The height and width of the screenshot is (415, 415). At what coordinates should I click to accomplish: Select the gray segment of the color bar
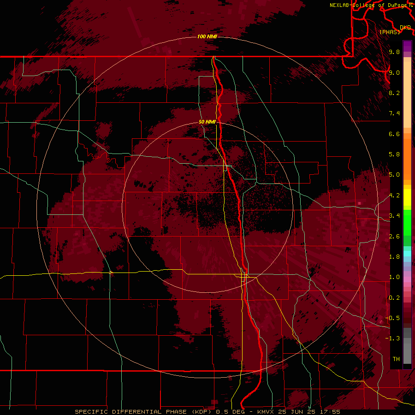click(407, 346)
